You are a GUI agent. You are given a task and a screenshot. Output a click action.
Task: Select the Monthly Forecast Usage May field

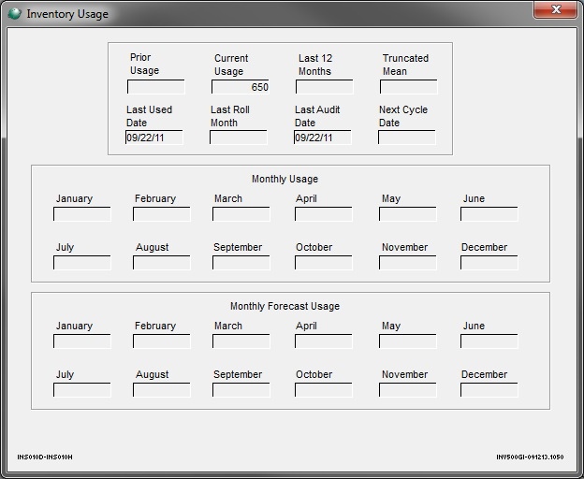pyautogui.click(x=408, y=341)
